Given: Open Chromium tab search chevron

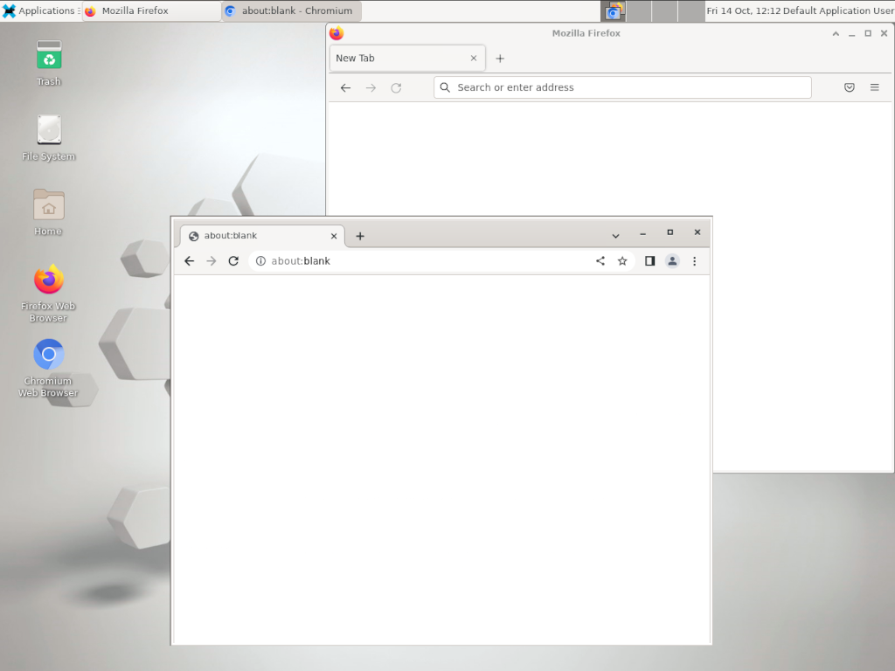Looking at the screenshot, I should [616, 236].
